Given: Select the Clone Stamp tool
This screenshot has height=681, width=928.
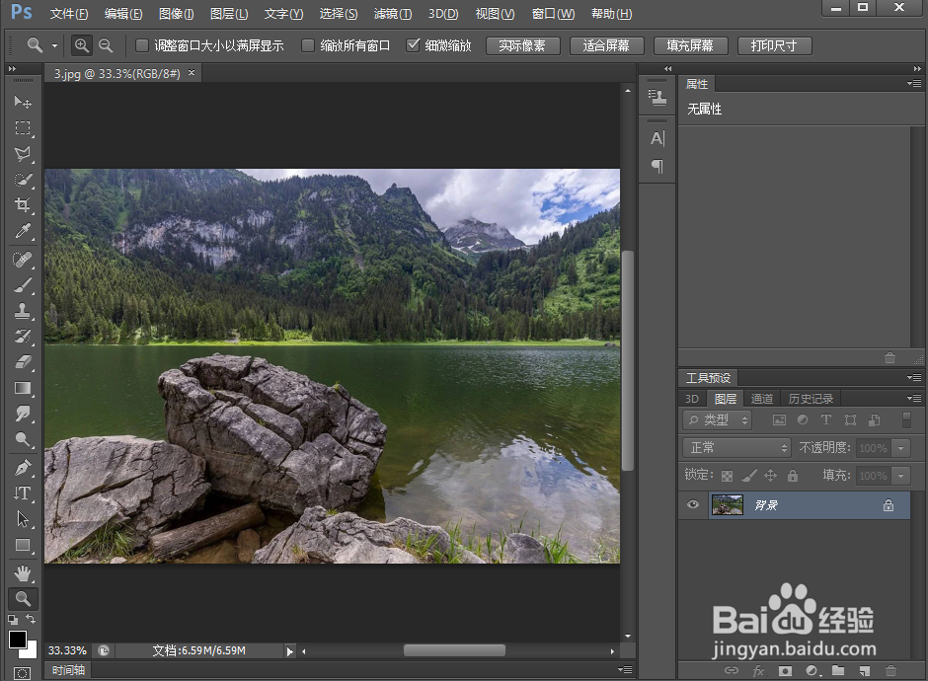Looking at the screenshot, I should coord(23,311).
